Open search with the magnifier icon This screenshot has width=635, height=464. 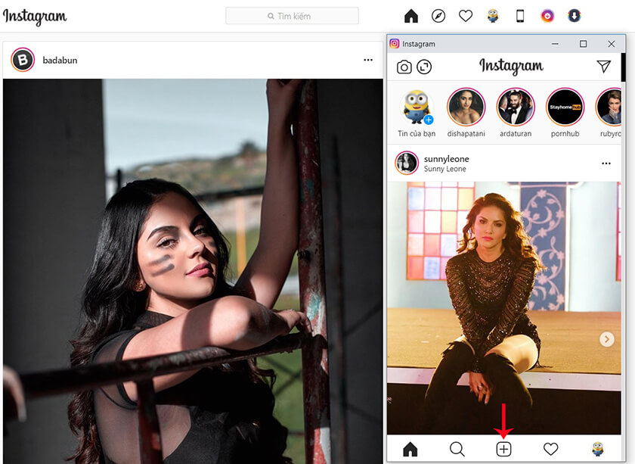point(457,447)
